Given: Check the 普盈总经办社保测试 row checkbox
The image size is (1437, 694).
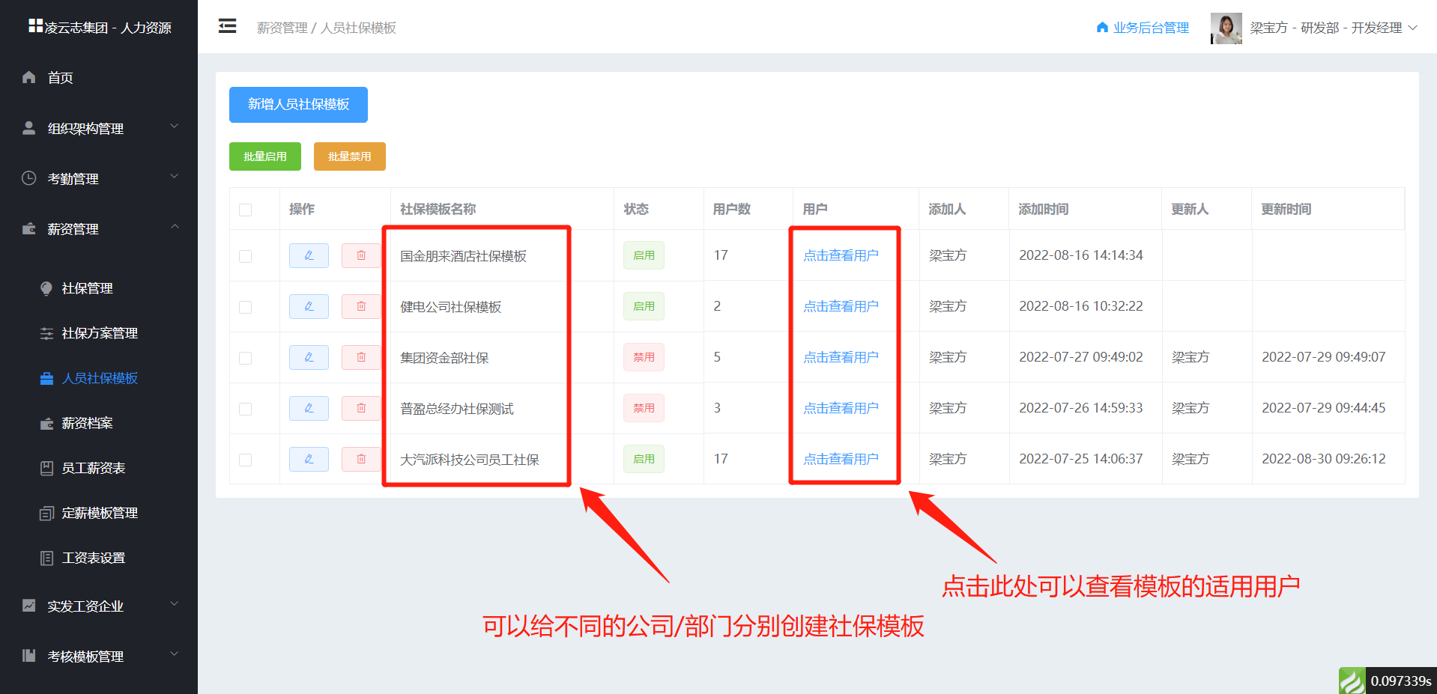Looking at the screenshot, I should 245,409.
